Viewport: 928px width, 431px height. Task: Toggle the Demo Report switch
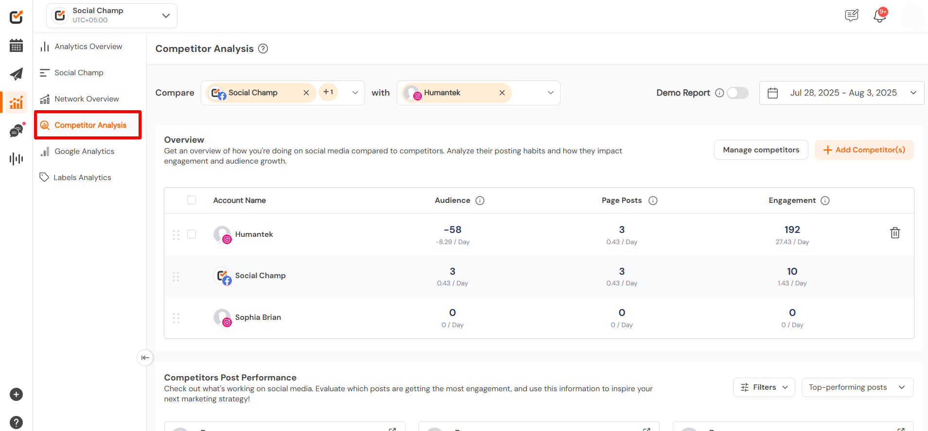tap(737, 93)
